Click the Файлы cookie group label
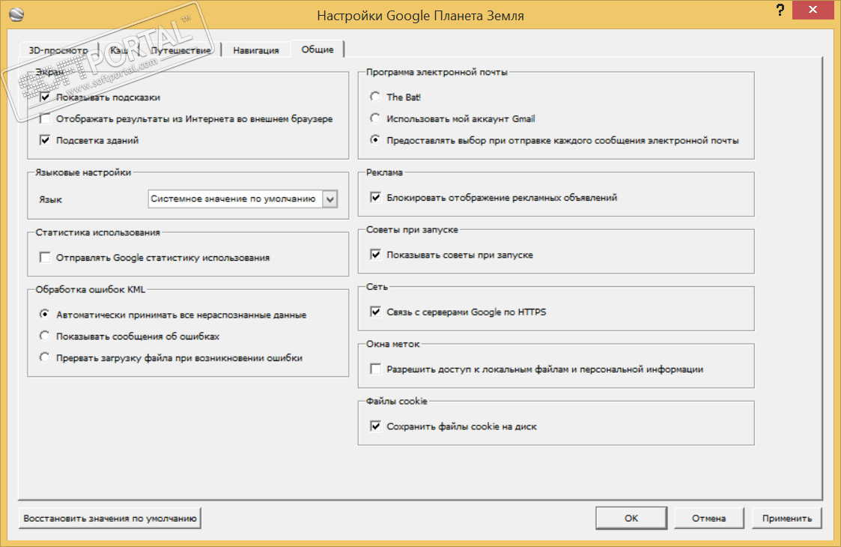Screen dimensions: 841x547 pyautogui.click(x=396, y=401)
